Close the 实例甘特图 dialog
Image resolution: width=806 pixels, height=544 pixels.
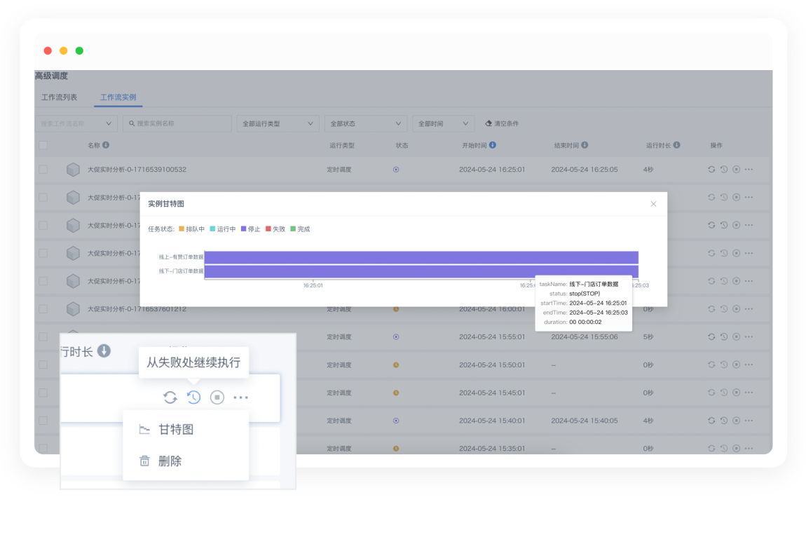tap(653, 204)
